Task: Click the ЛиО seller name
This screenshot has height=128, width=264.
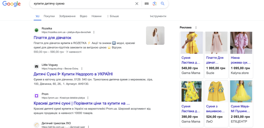Action: [209, 122]
